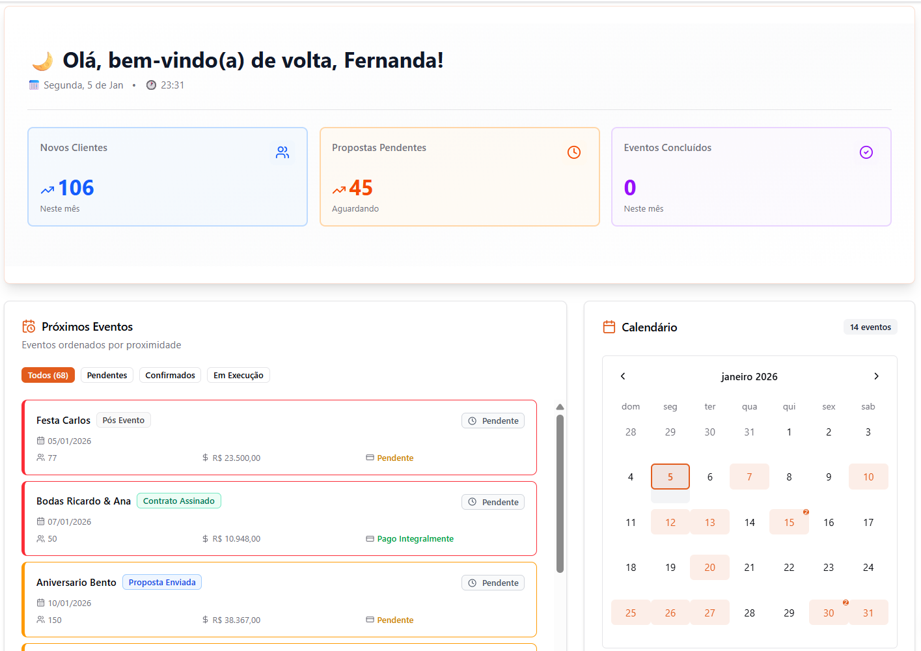This screenshot has height=651, width=921.
Task: Filter events by Pendentes
Action: pyautogui.click(x=107, y=375)
